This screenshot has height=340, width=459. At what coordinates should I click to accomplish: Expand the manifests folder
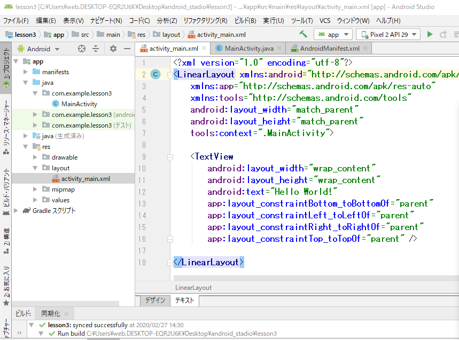(x=26, y=72)
